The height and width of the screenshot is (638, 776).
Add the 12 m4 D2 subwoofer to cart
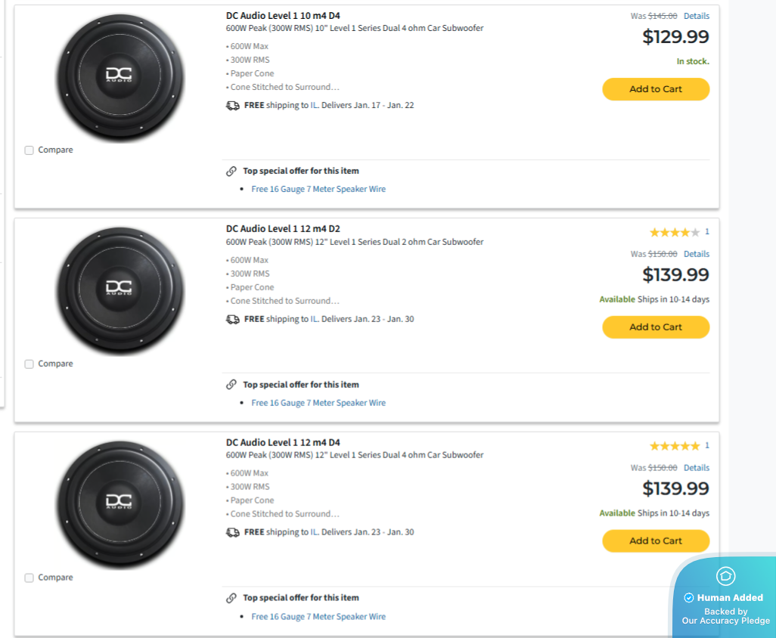pos(656,327)
